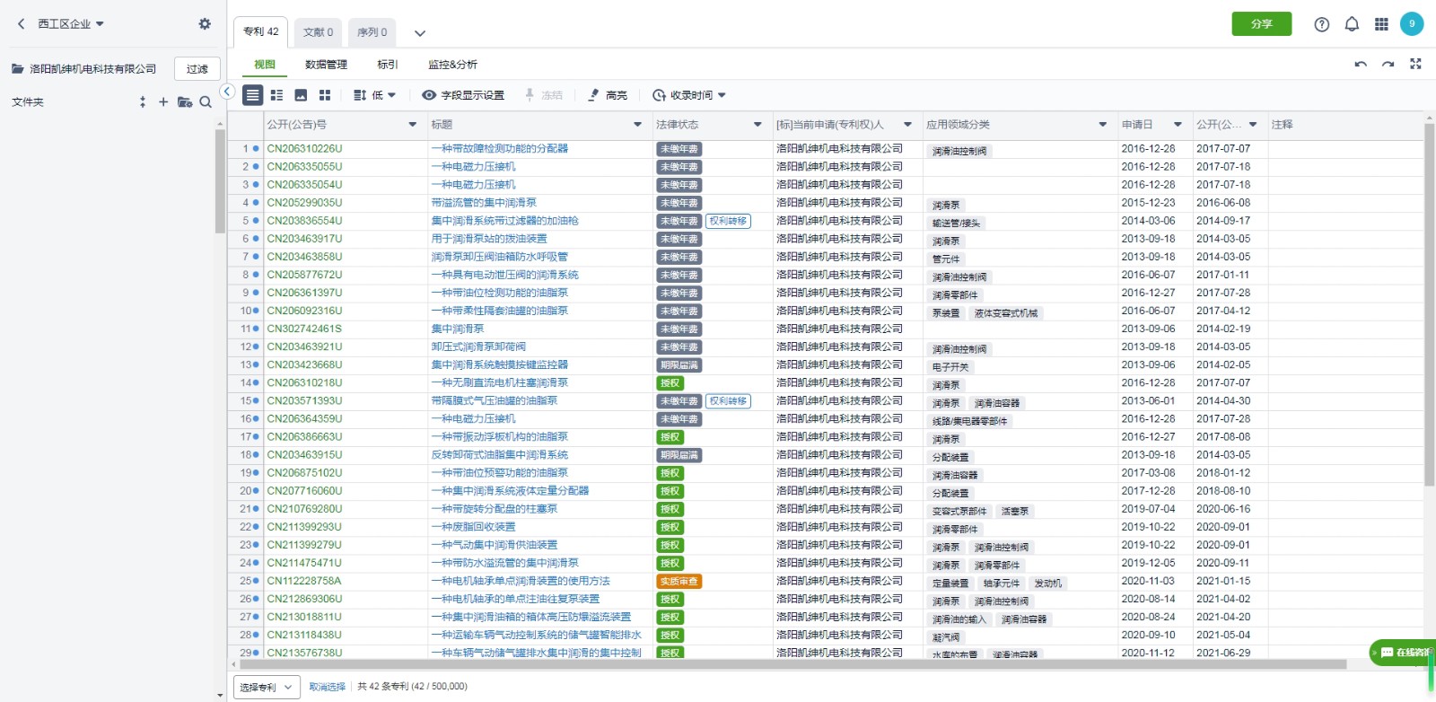Image resolution: width=1436 pixels, height=702 pixels.
Task: Click the 2016-12-28 date in row 1
Action: tap(1148, 149)
